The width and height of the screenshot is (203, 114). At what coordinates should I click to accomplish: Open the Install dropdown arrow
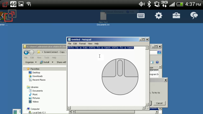coord(53,62)
